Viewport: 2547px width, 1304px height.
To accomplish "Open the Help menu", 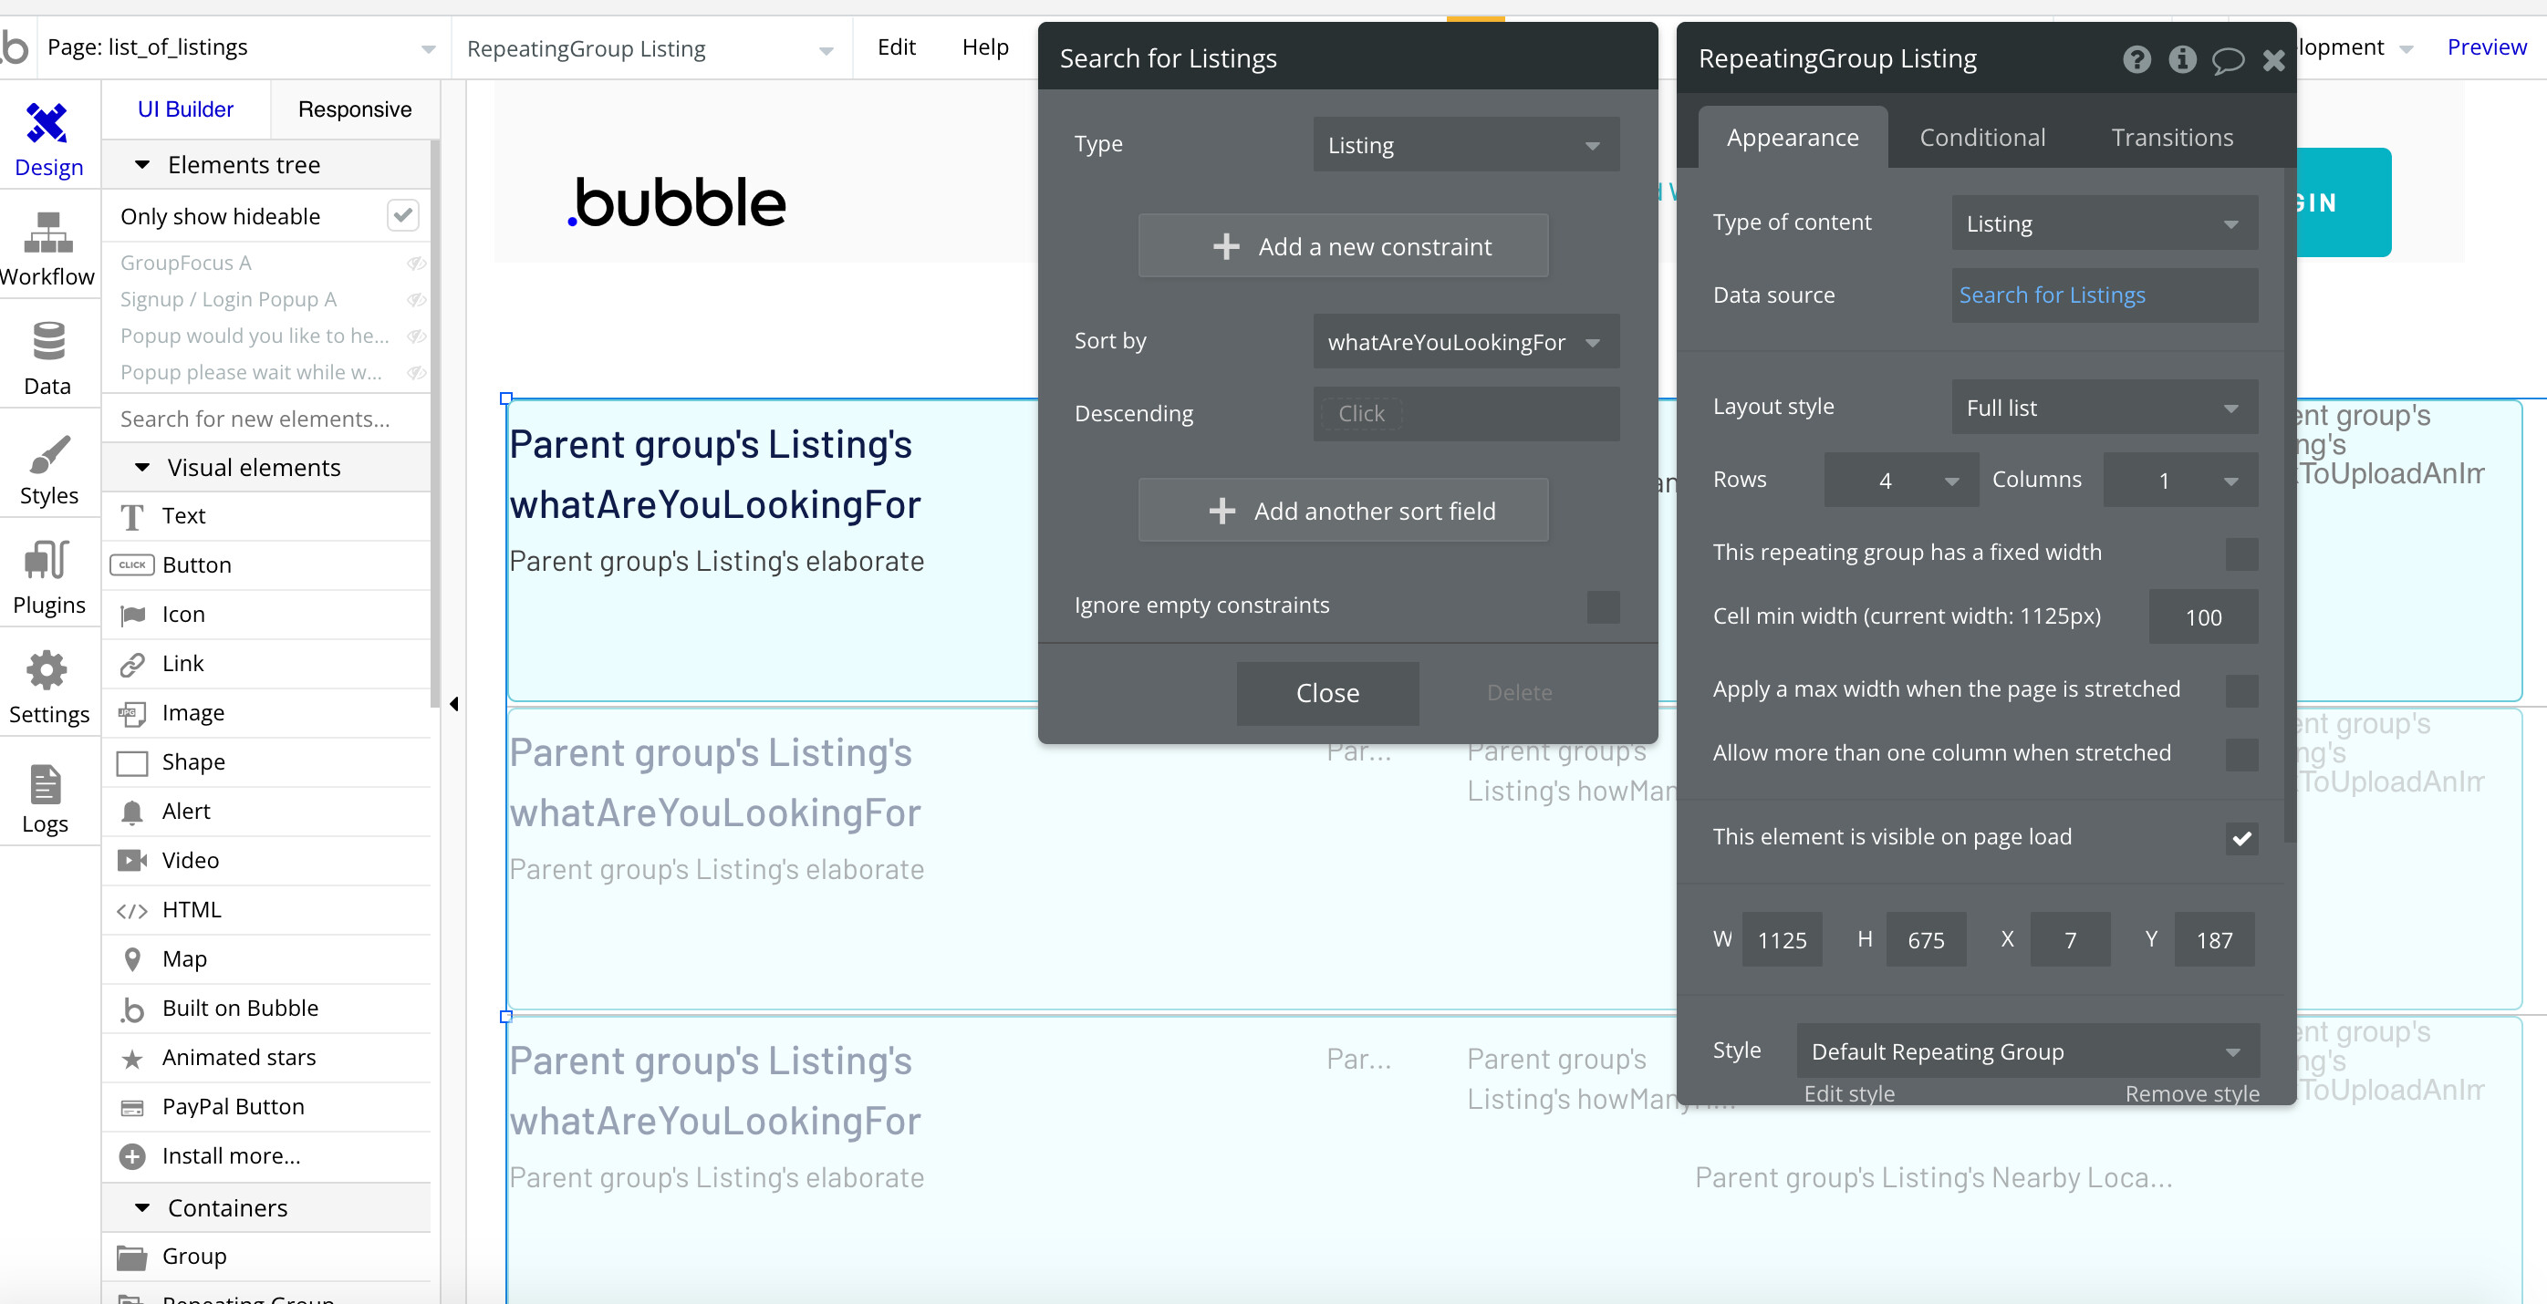I will pos(985,47).
